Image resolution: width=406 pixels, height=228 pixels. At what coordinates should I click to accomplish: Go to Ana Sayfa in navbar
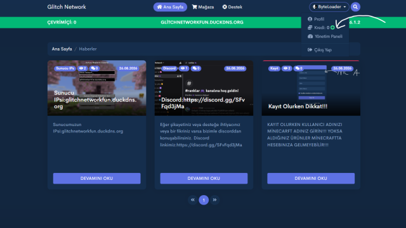click(x=170, y=7)
